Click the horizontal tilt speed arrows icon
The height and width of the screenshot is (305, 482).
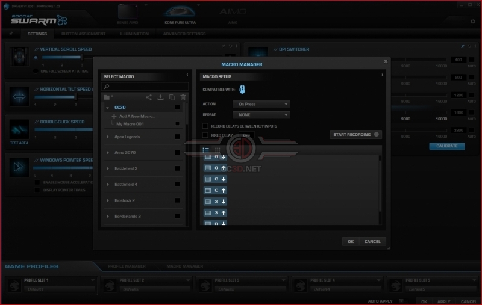pyautogui.click(x=19, y=97)
